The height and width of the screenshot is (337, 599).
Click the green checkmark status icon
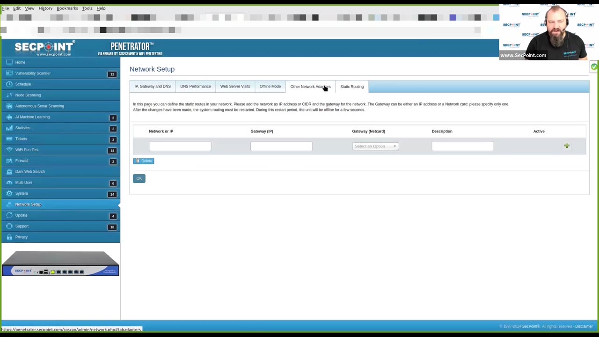594,67
